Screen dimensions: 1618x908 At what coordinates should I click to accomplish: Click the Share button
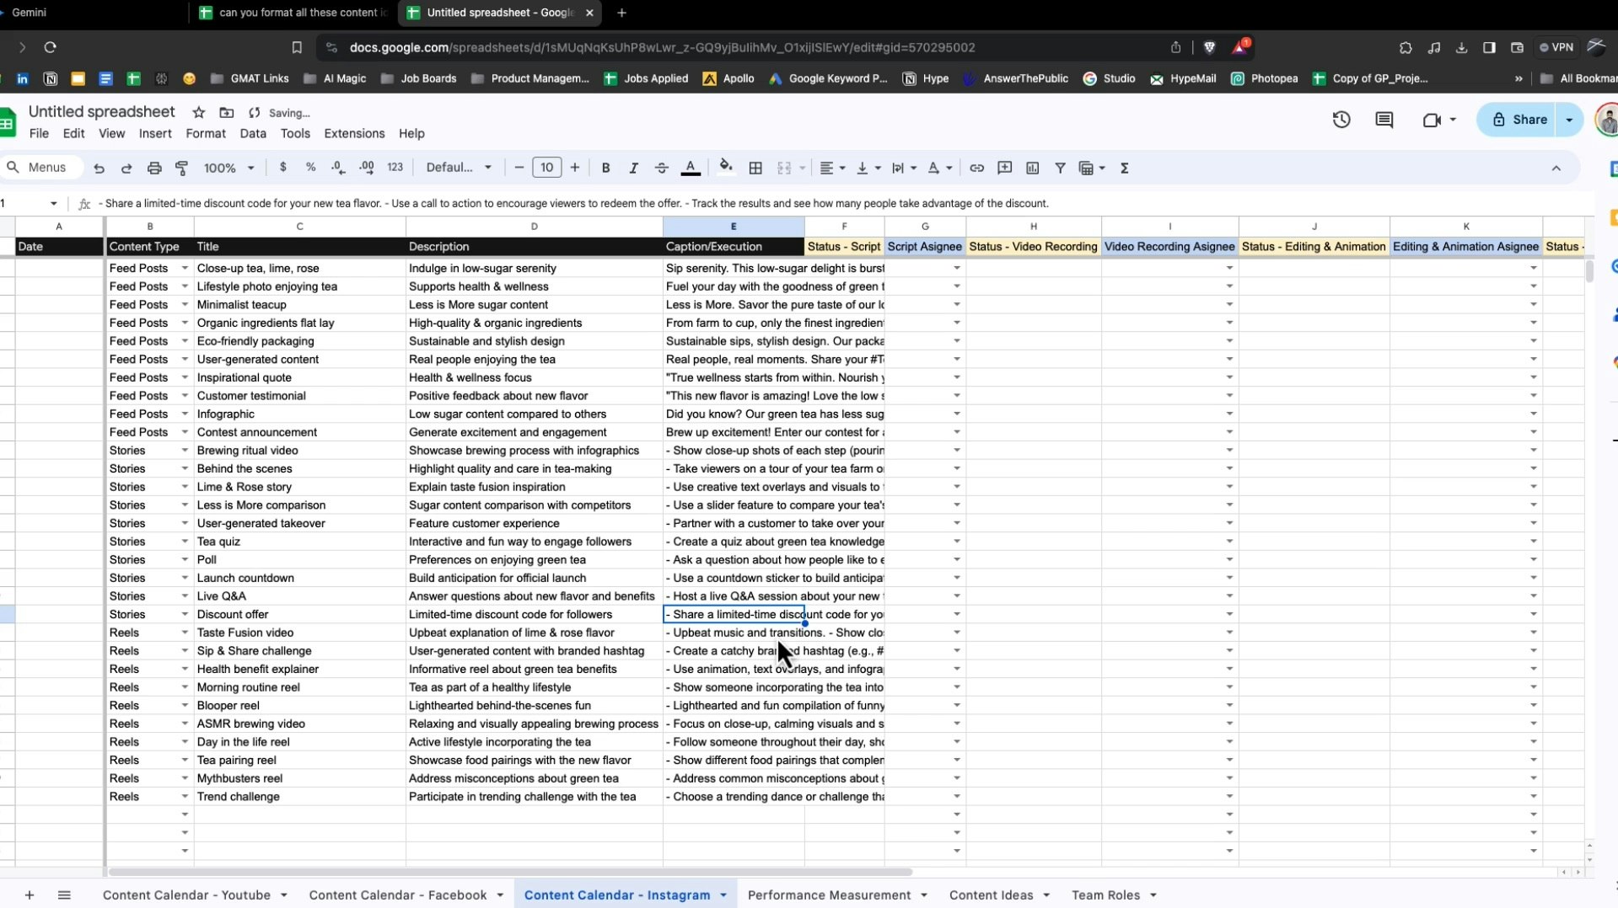1519,120
